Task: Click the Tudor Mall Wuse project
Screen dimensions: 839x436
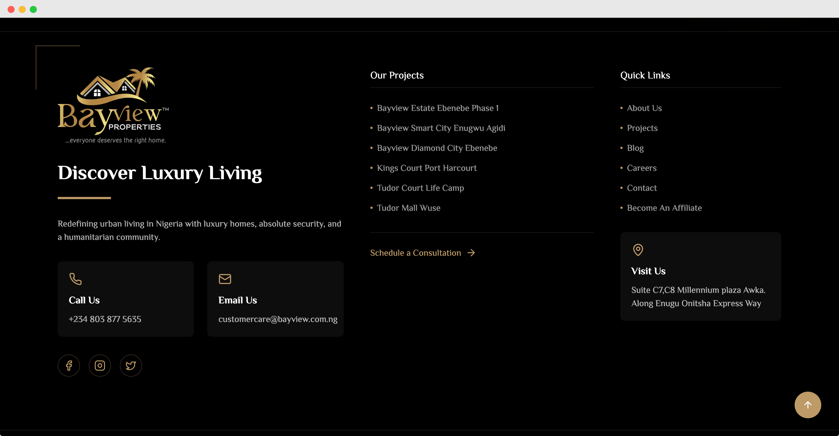Action: [408, 208]
